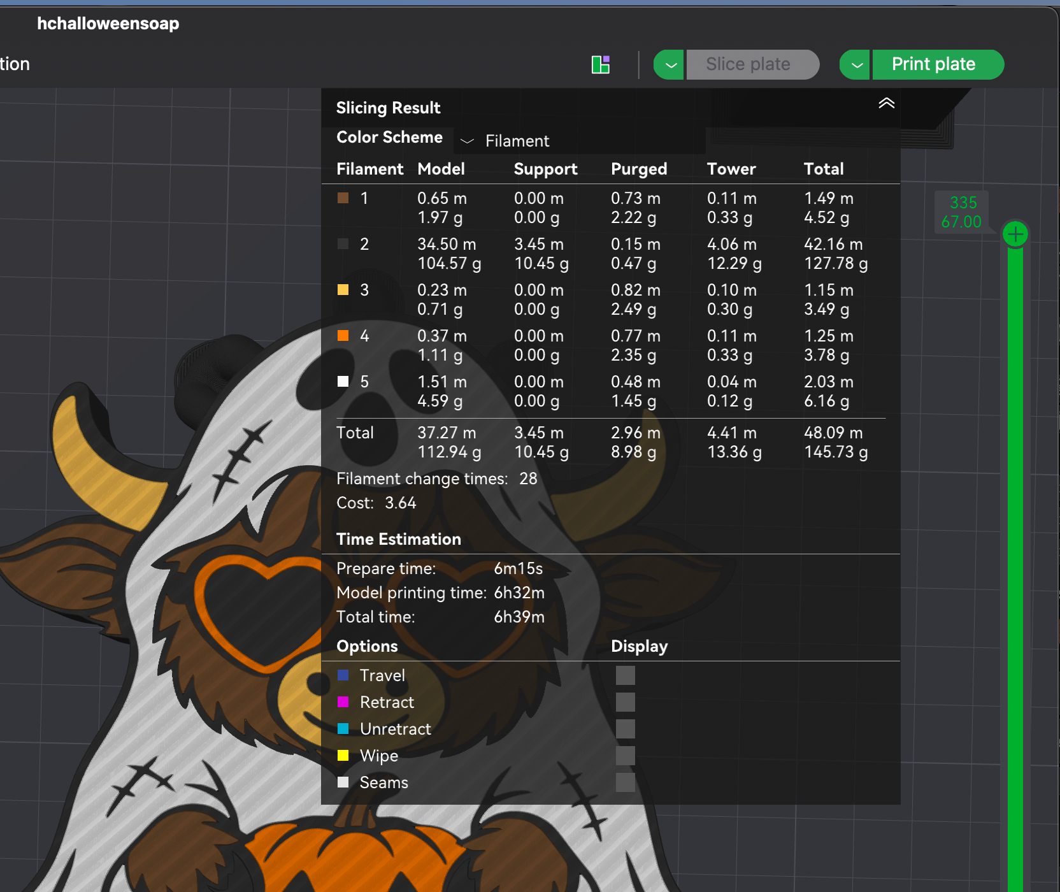Click the white swatch for filament 5

click(x=343, y=382)
